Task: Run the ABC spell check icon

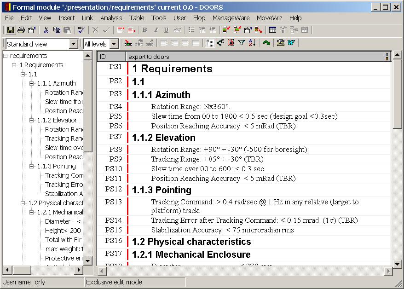Action: (81, 30)
